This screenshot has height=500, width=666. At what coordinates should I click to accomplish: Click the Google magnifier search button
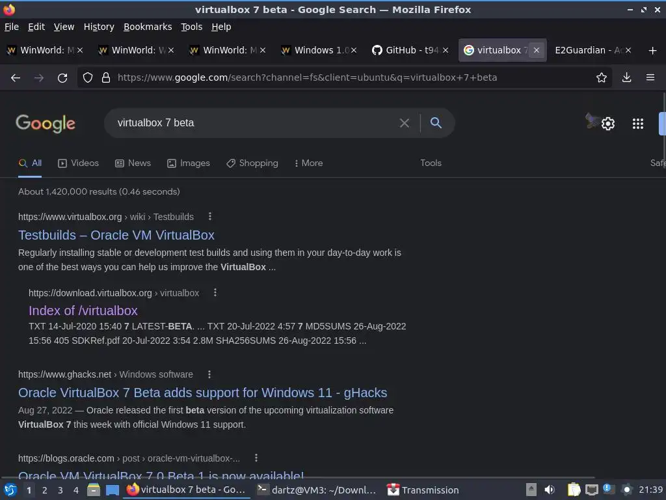pyautogui.click(x=436, y=123)
